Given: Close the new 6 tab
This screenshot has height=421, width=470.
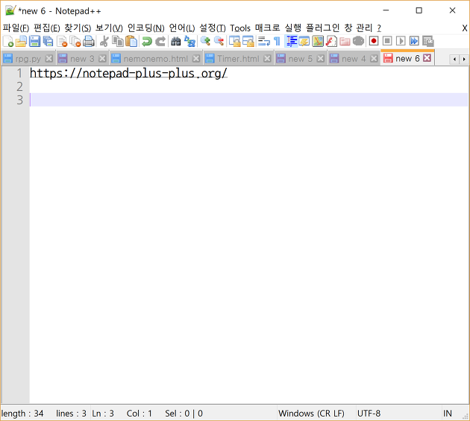Looking at the screenshot, I should pyautogui.click(x=427, y=58).
